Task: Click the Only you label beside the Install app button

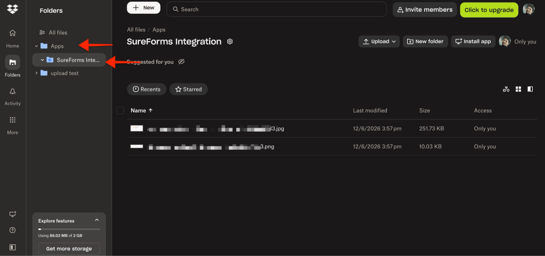Action: pos(525,41)
